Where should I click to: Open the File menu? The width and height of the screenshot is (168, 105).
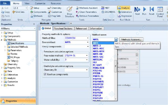click(x=5, y=3)
